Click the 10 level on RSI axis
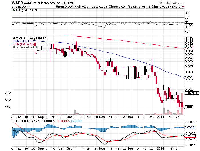This screenshot has width=200, height=151. (x=187, y=32)
